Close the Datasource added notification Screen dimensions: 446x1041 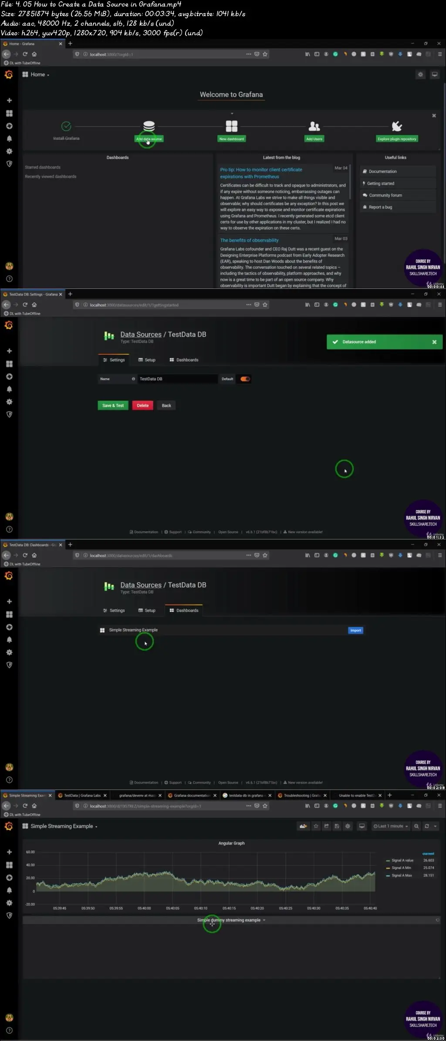pyautogui.click(x=434, y=342)
